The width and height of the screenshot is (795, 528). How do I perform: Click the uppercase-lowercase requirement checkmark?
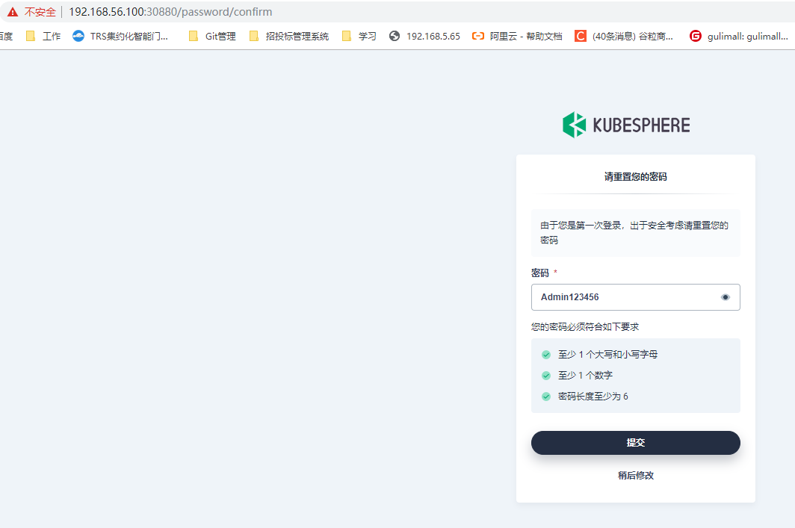[546, 354]
